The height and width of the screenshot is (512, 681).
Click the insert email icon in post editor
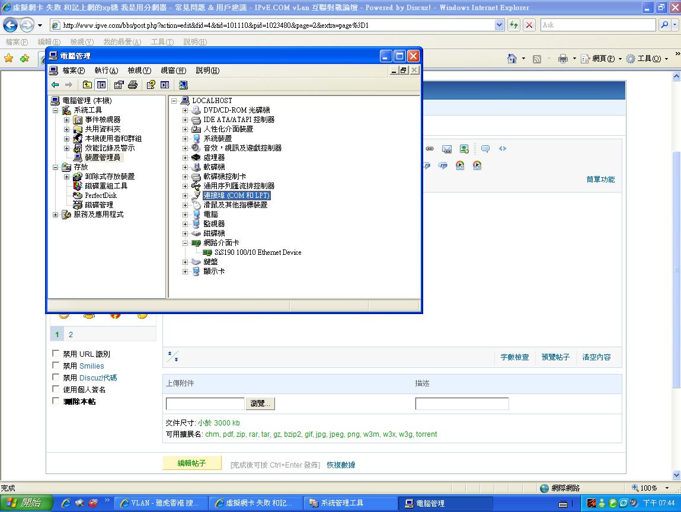pyautogui.click(x=446, y=149)
